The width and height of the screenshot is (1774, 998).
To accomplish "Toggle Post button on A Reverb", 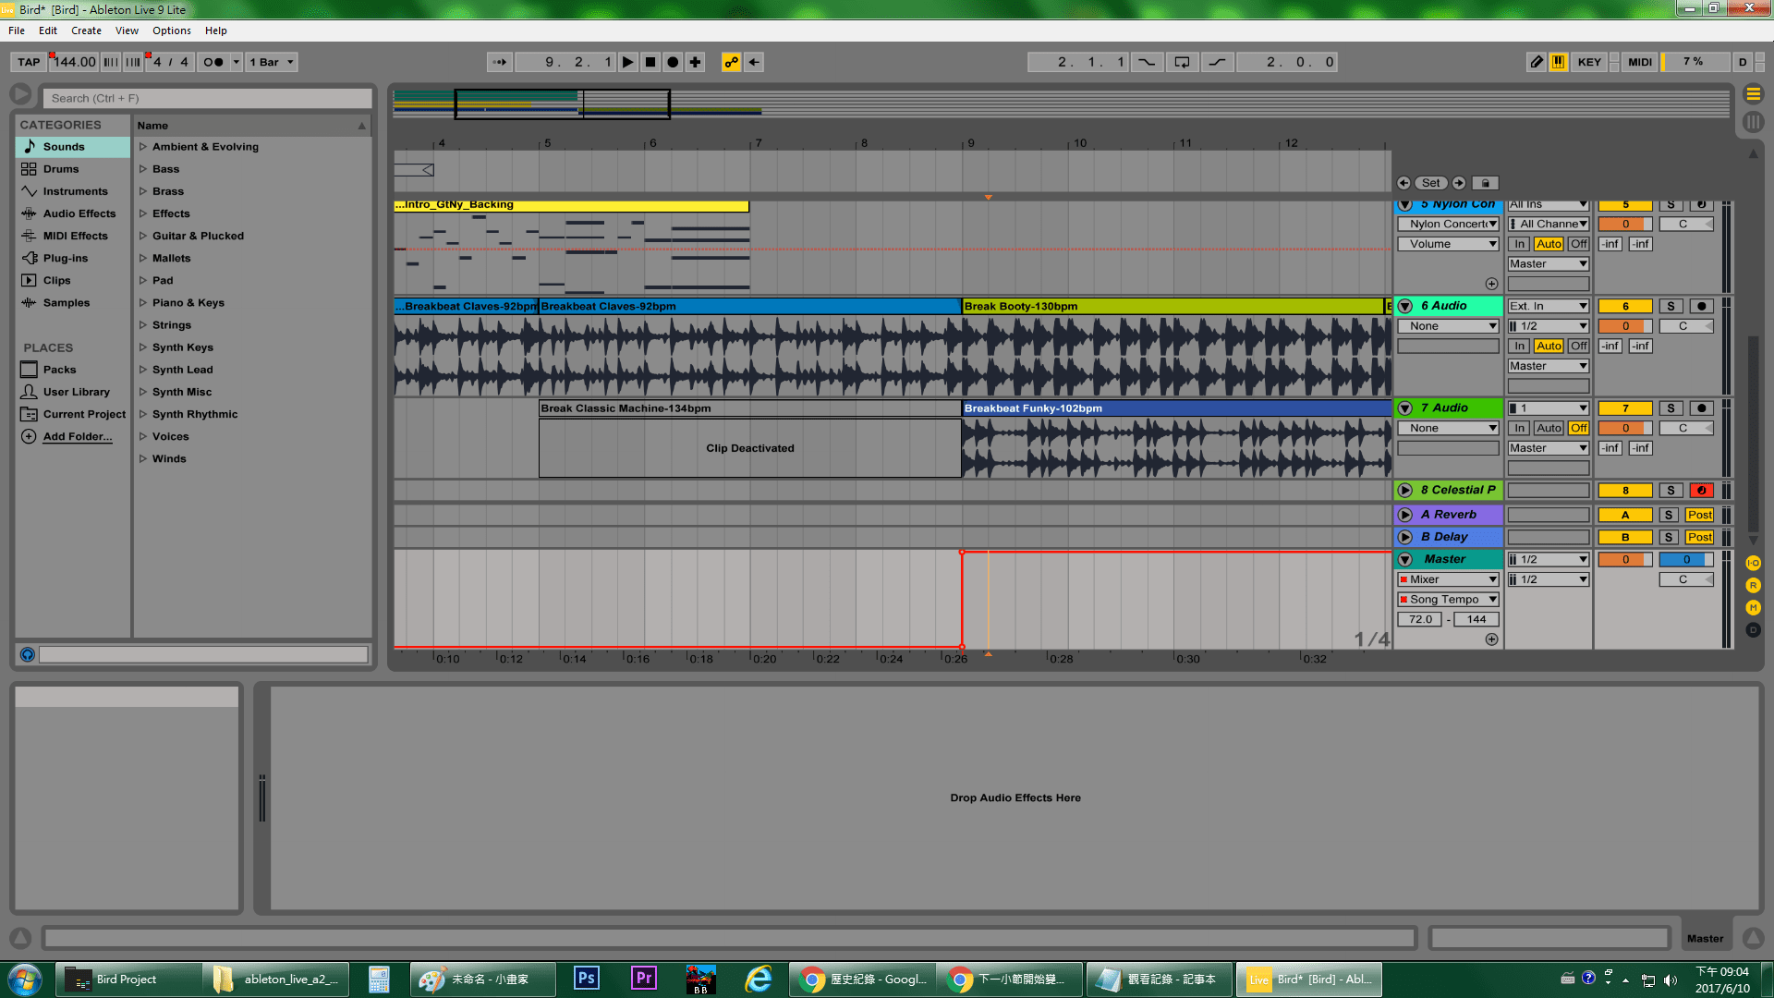I will [x=1699, y=515].
